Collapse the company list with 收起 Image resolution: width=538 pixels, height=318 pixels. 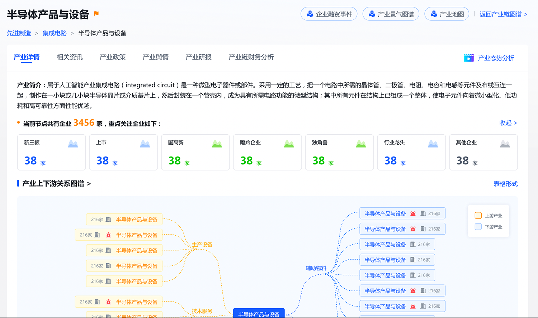[508, 123]
